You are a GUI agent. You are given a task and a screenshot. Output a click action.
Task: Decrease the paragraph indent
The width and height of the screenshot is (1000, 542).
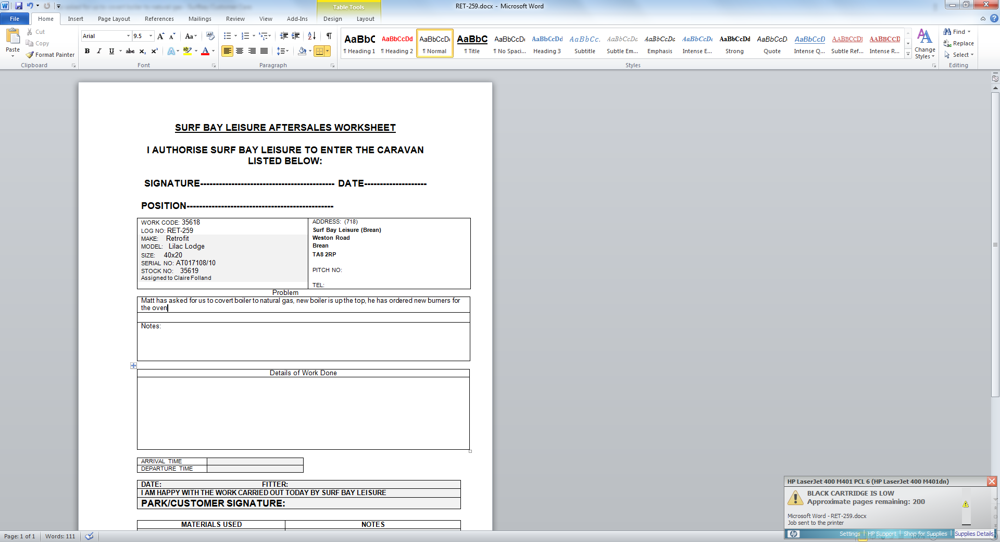pos(284,36)
